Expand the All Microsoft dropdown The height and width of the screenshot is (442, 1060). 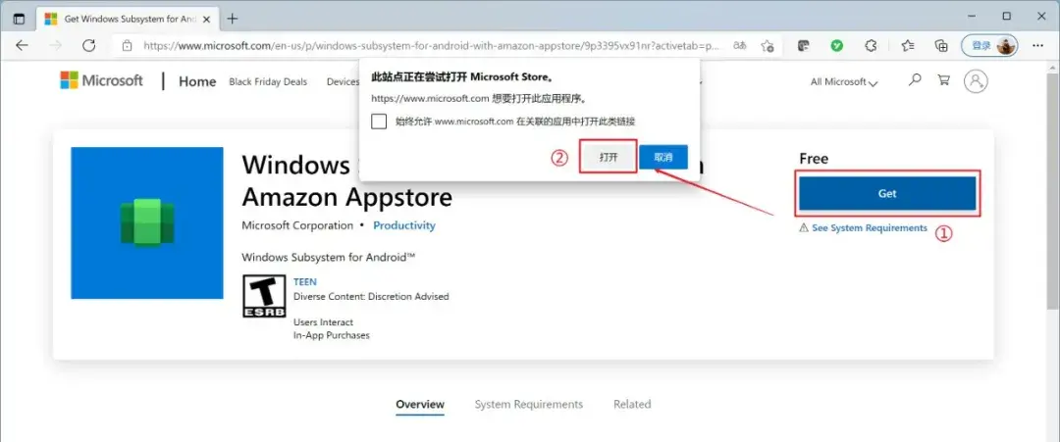844,81
